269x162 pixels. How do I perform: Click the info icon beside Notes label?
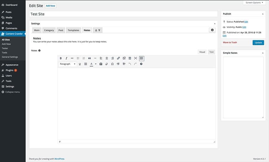(x=39, y=51)
